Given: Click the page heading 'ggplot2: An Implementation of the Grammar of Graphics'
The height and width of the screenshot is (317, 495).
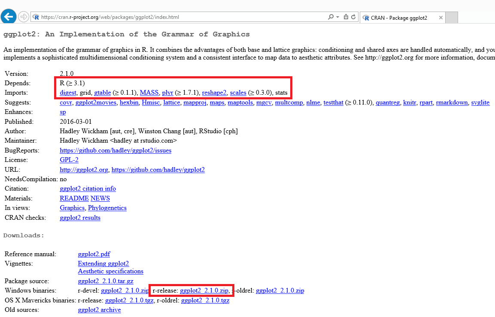Looking at the screenshot, I should tap(126, 34).
